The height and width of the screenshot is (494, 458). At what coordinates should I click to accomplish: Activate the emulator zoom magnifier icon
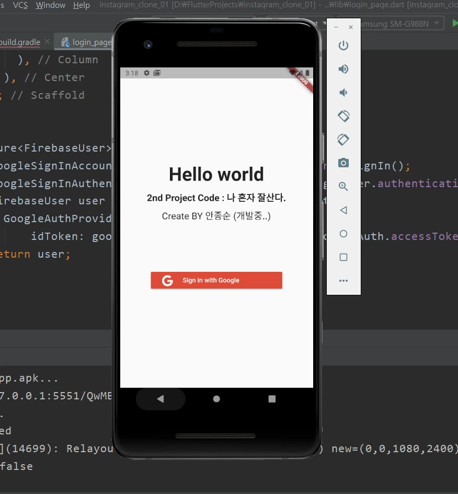point(344,187)
